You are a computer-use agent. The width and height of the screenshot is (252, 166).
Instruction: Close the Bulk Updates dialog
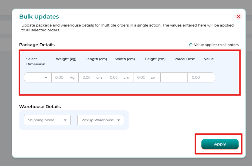239,17
